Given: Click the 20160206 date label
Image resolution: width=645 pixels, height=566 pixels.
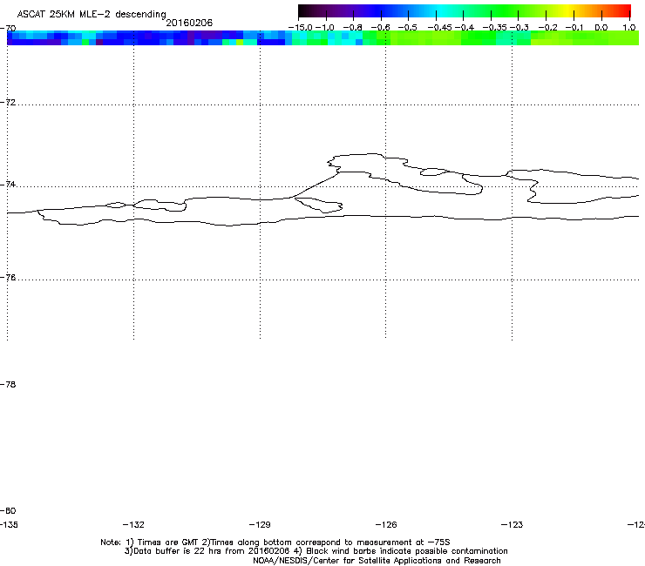Looking at the screenshot, I should pyautogui.click(x=189, y=23).
